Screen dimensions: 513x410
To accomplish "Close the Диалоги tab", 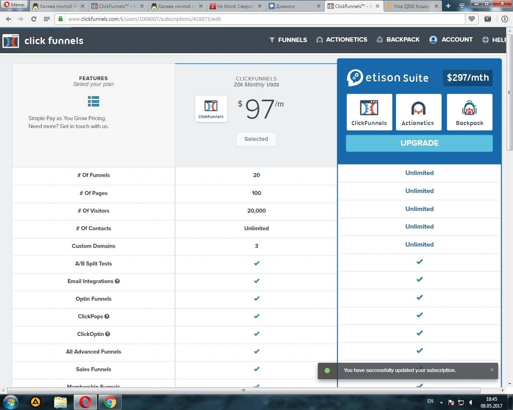I will (x=319, y=6).
